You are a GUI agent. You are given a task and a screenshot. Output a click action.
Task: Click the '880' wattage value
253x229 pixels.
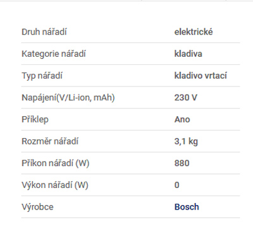182,163
